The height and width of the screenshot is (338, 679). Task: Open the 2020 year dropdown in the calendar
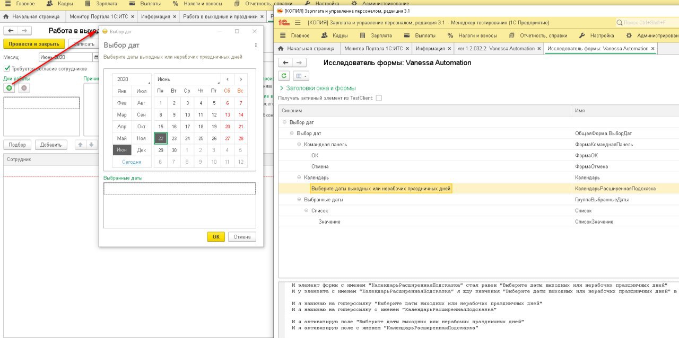[x=132, y=79]
